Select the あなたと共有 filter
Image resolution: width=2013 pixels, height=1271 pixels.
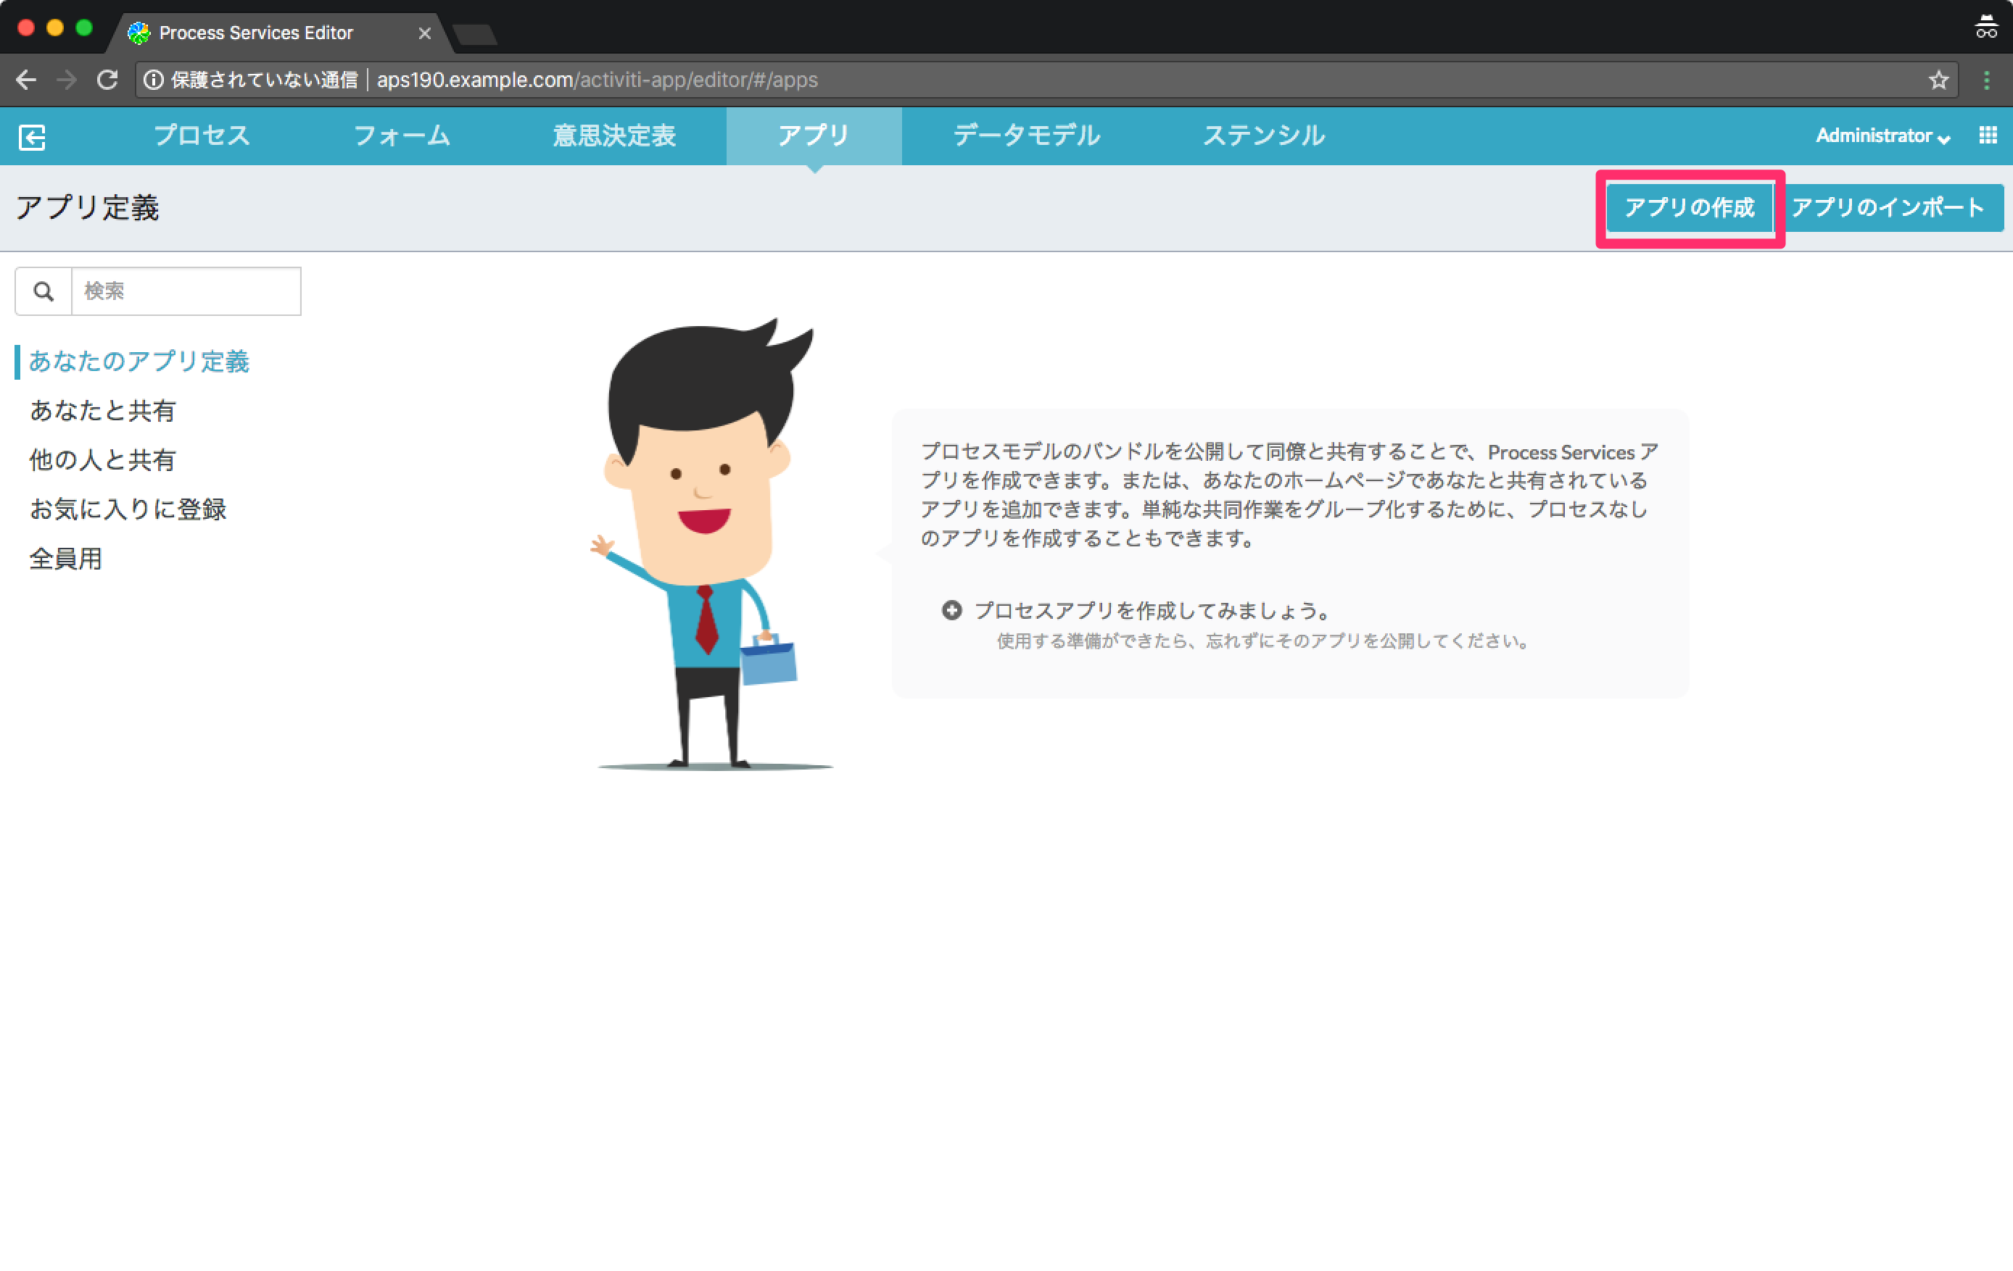102,410
